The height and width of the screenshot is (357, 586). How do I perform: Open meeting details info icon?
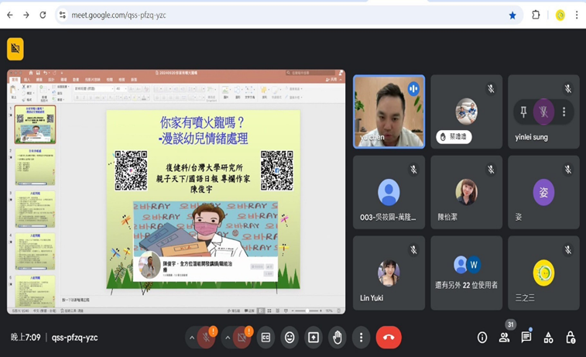click(x=482, y=338)
